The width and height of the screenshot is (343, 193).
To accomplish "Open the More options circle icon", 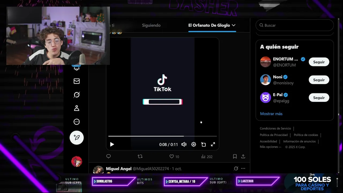I will (77, 122).
